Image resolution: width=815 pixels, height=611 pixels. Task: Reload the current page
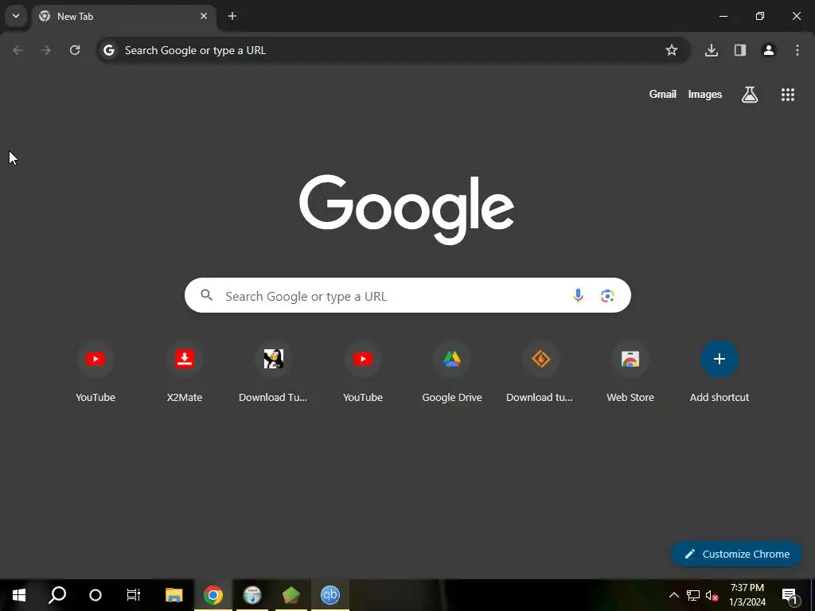pyautogui.click(x=75, y=50)
